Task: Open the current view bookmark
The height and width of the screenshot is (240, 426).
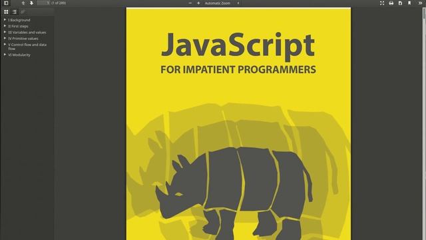Action: pyautogui.click(x=409, y=3)
